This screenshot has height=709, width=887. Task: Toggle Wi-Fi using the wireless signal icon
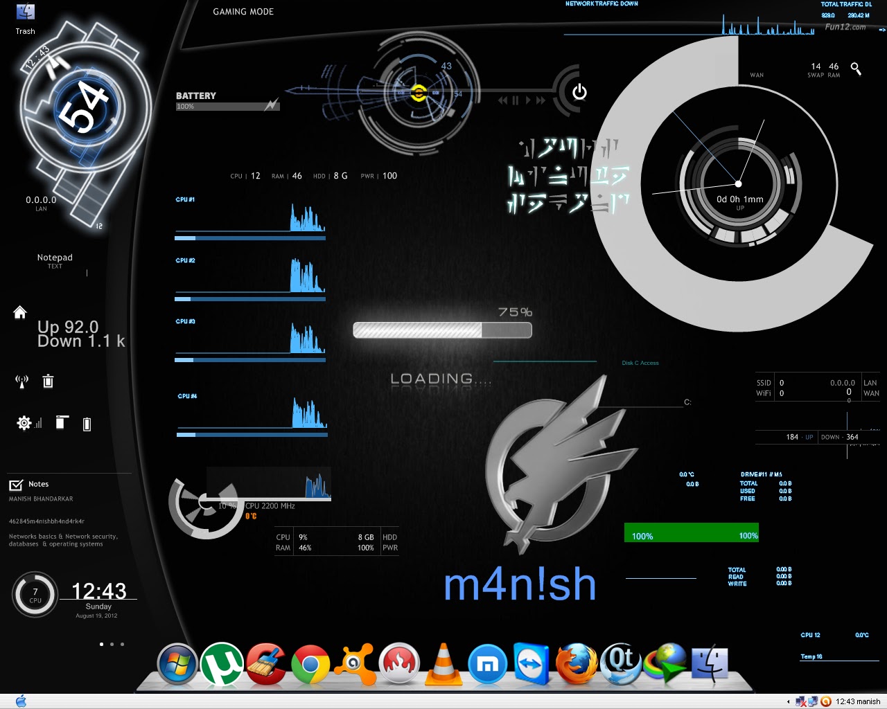point(21,382)
